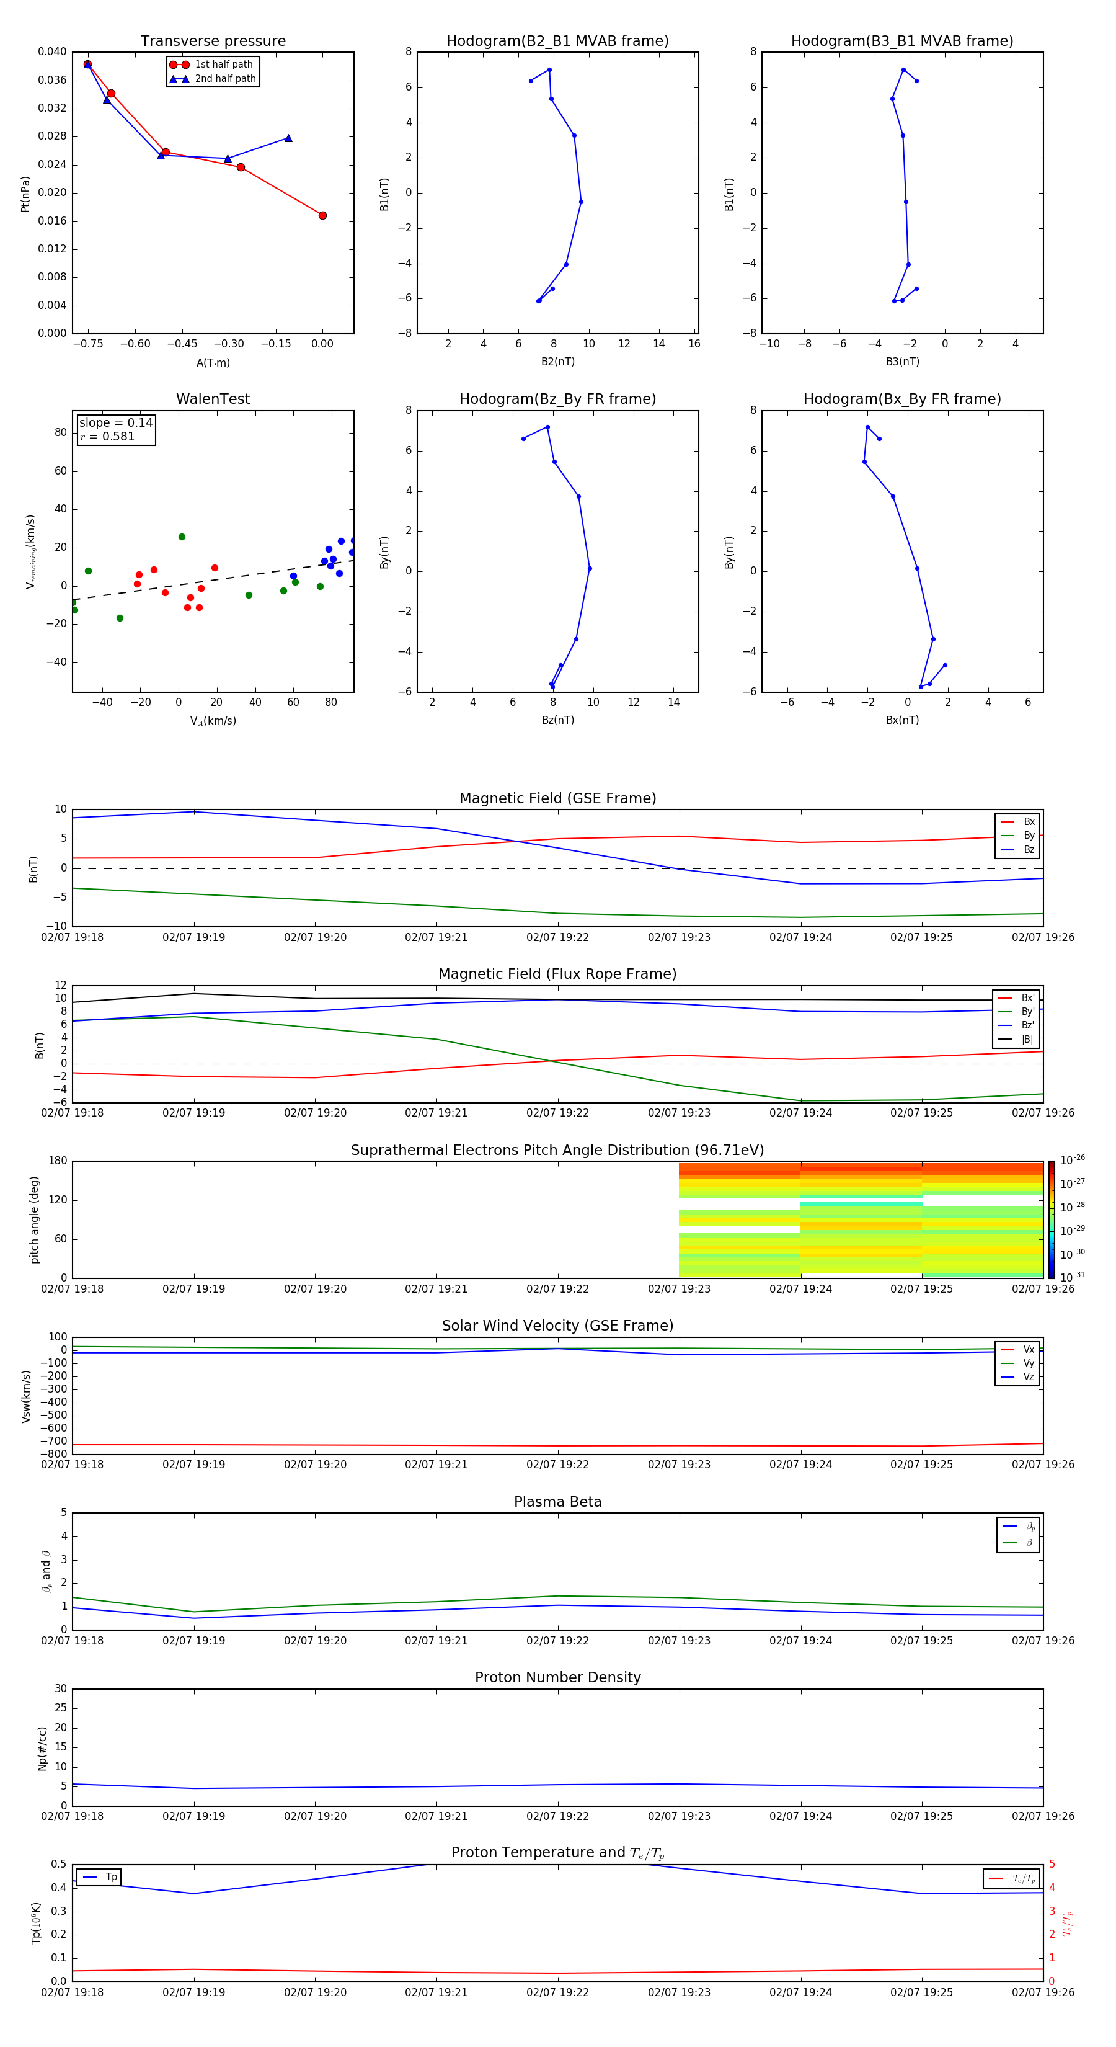Click the 'VA(km/s)' x-axis label

coord(213,721)
